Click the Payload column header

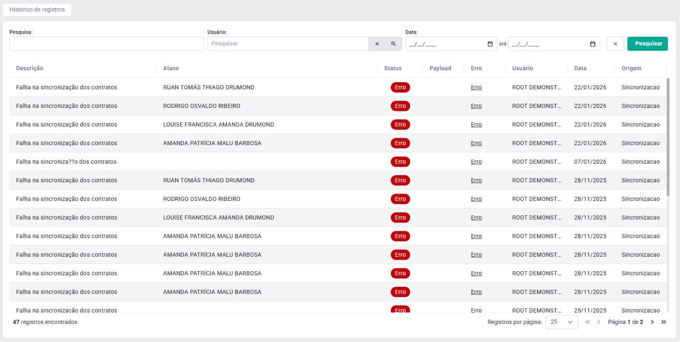click(440, 68)
